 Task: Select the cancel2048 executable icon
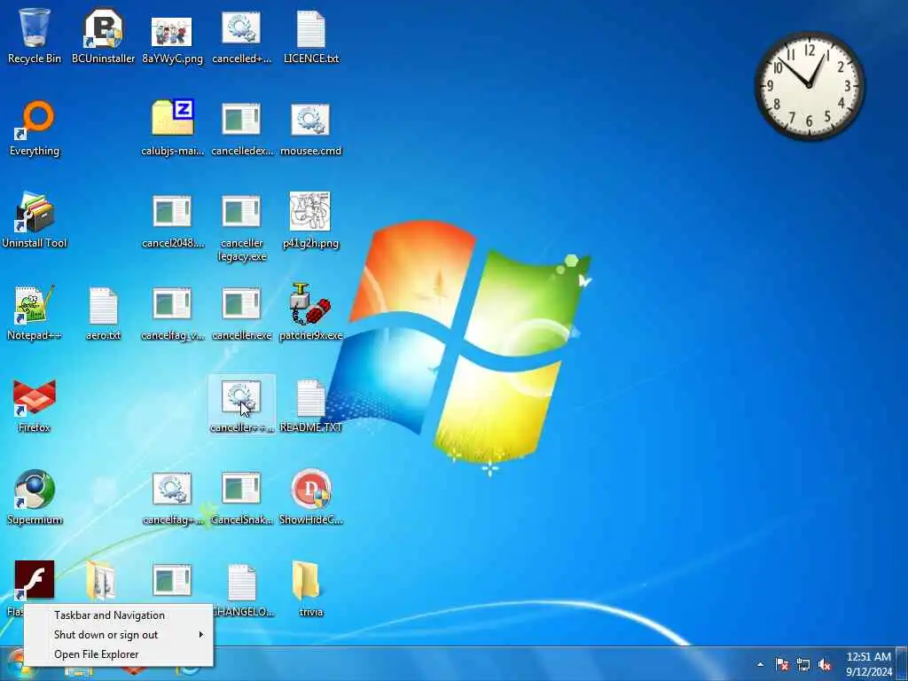[173, 221]
